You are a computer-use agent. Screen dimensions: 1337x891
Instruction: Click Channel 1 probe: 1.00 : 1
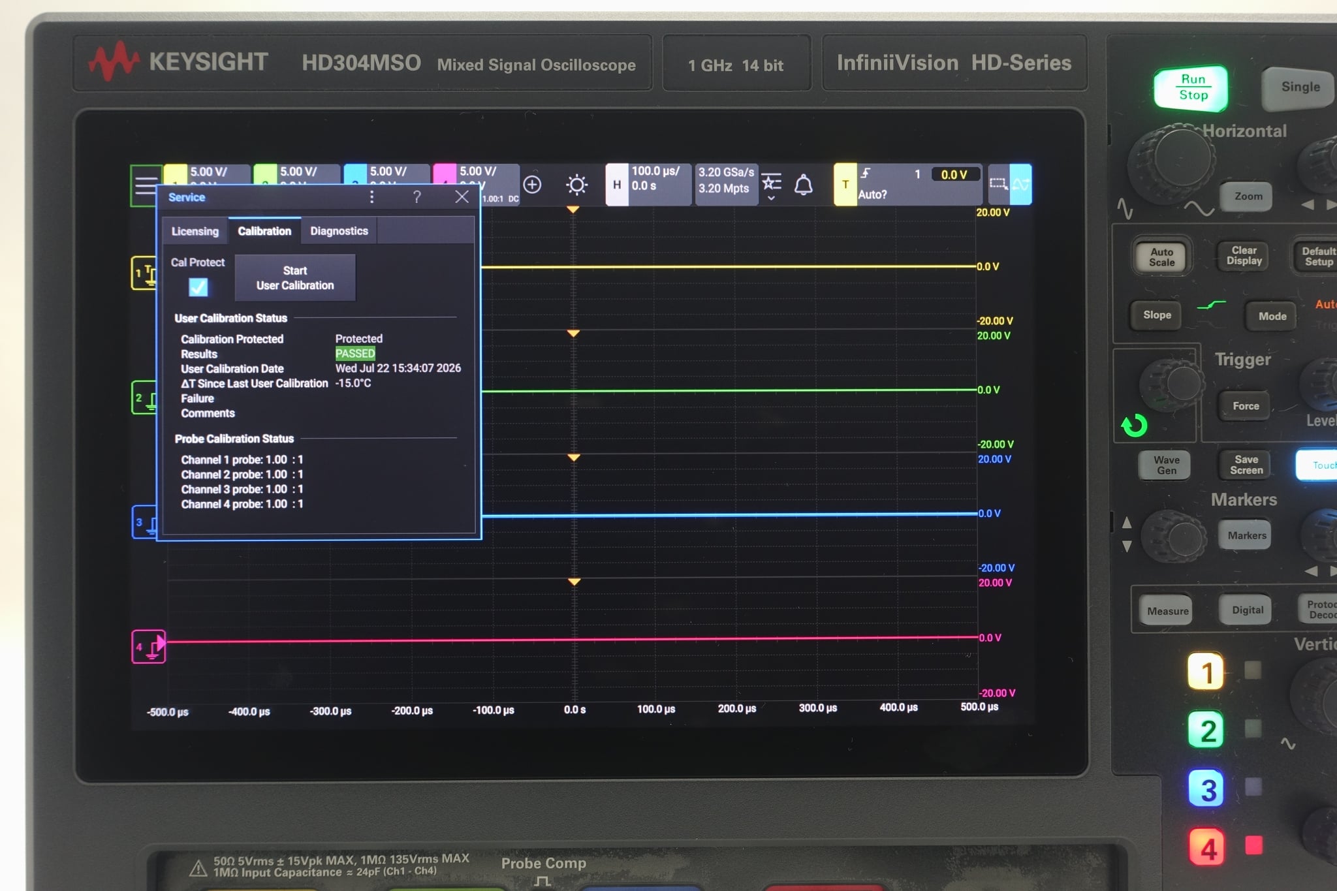click(x=242, y=460)
